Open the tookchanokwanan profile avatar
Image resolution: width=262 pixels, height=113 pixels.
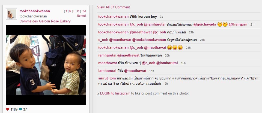(x=11, y=14)
